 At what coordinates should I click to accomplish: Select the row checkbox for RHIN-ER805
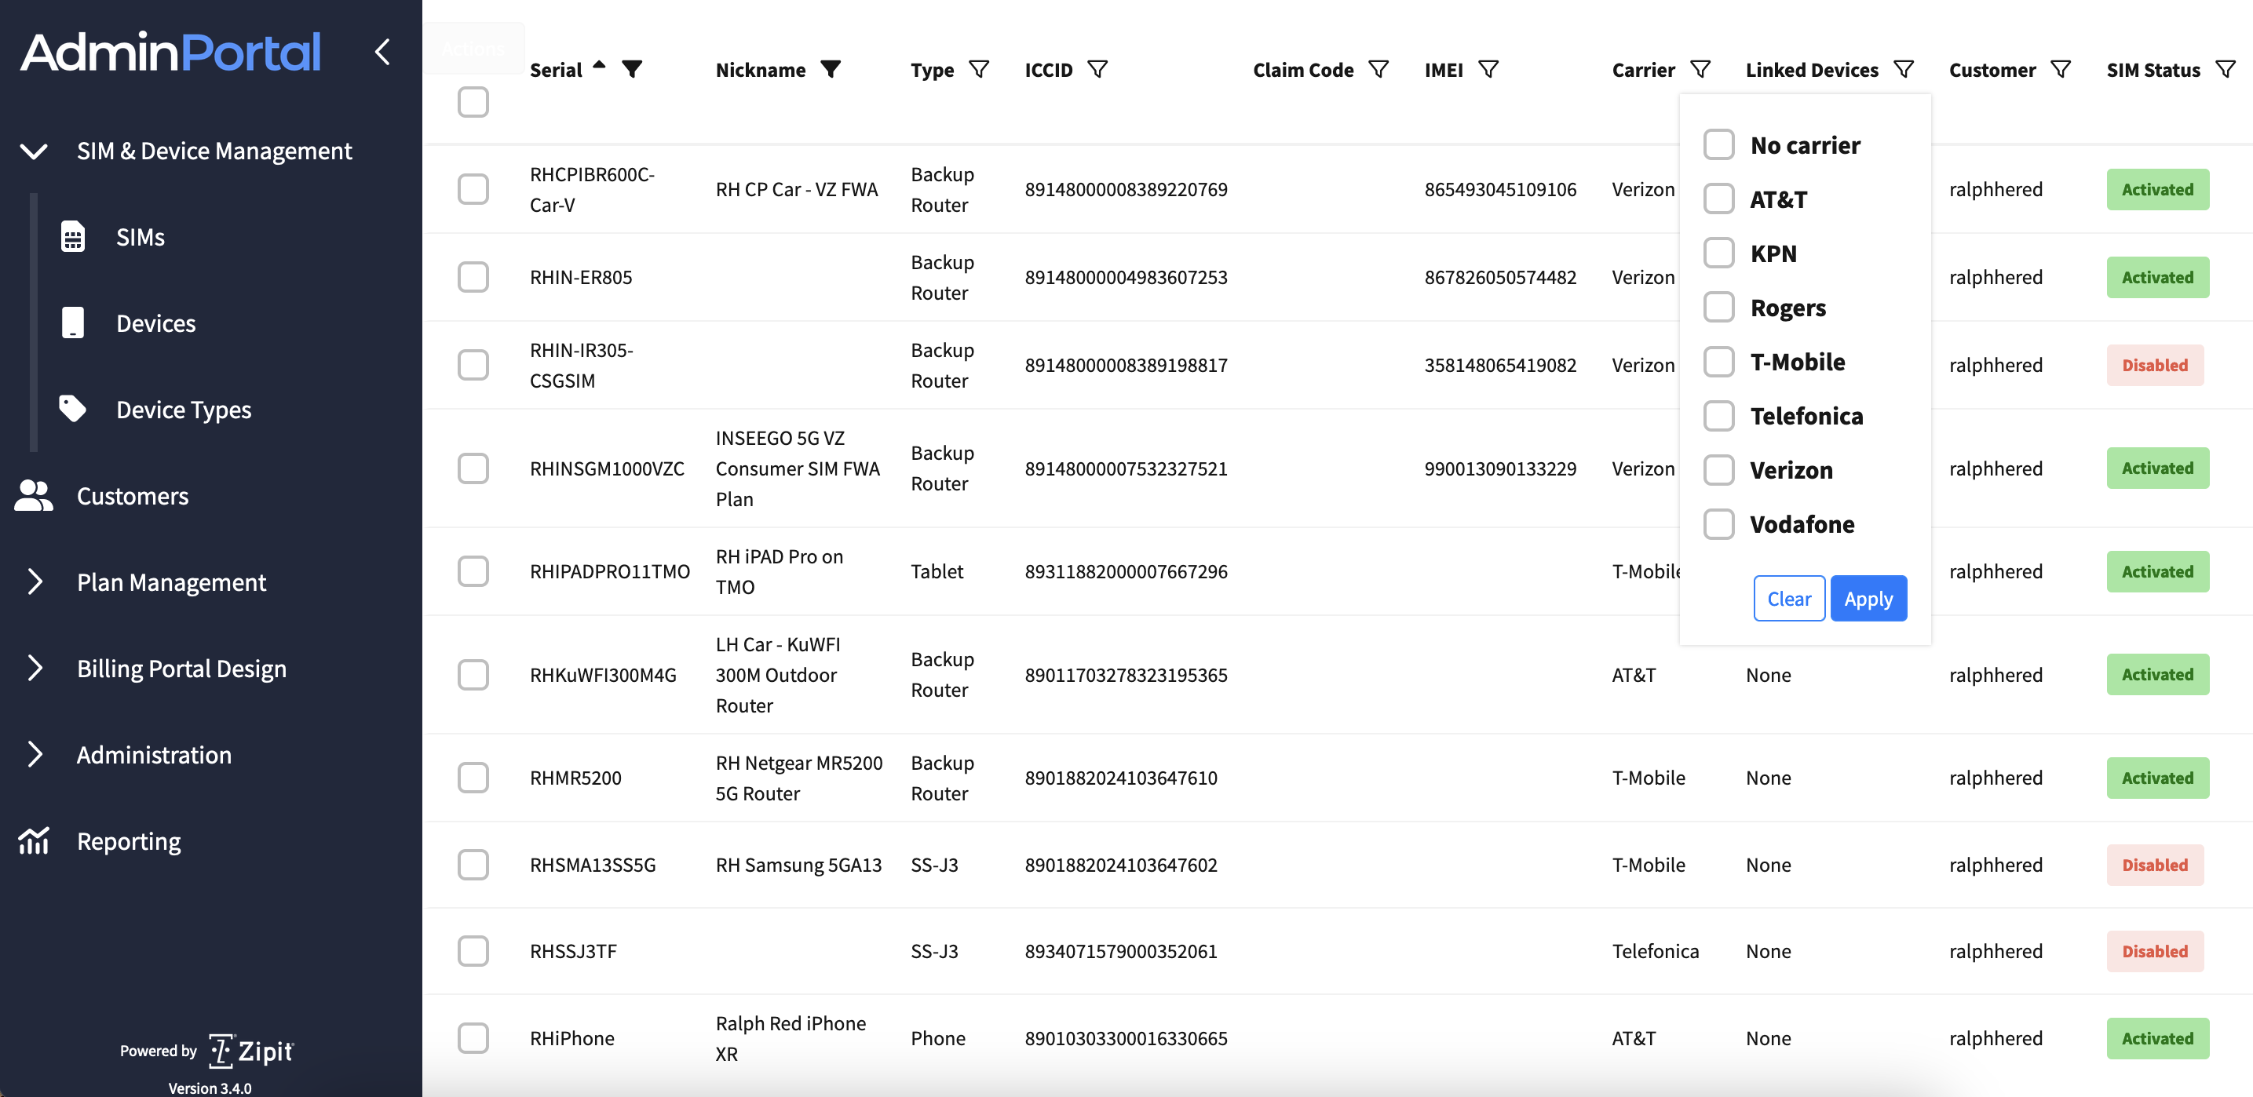[x=473, y=277]
